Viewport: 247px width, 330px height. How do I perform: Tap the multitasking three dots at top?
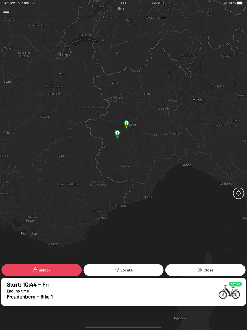pyautogui.click(x=123, y=3)
